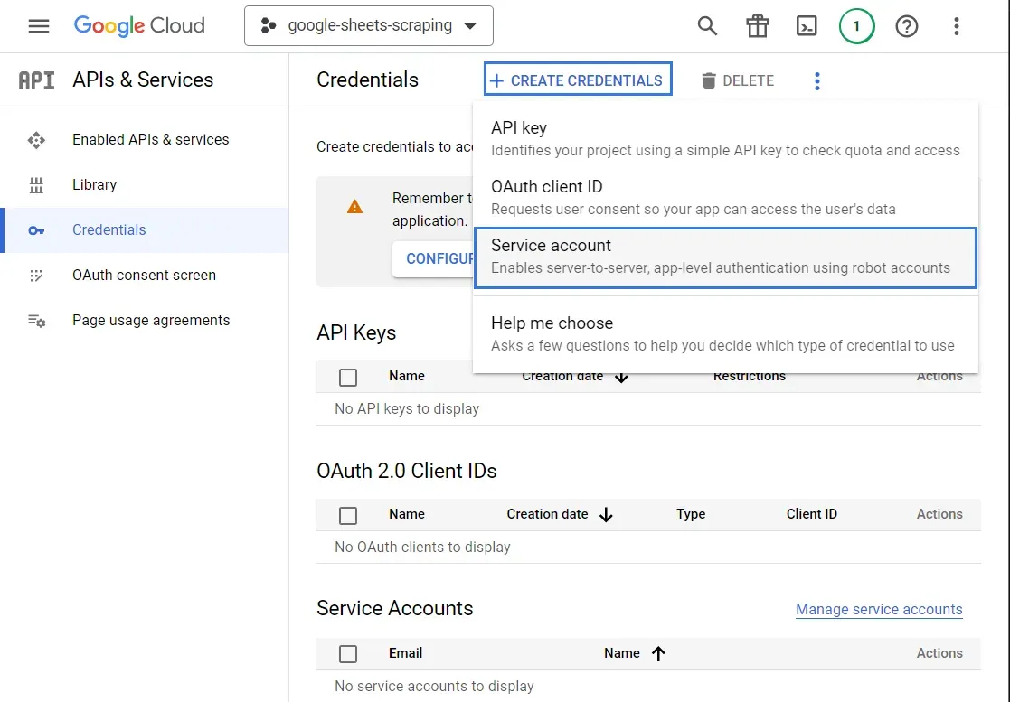Open the navigation hamburger menu
Viewport: 1010px width, 702px height.
(x=38, y=25)
